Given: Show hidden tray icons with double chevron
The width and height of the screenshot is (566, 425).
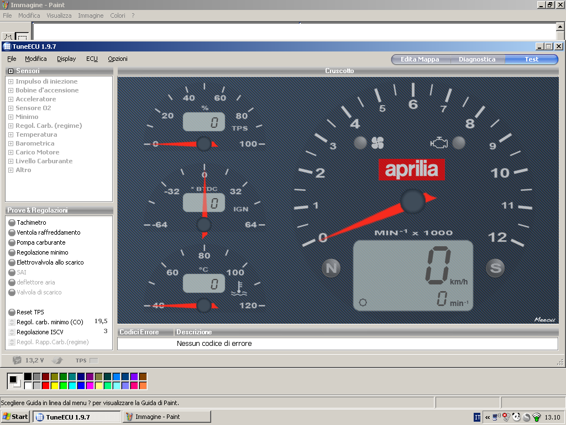Looking at the screenshot, I should pyautogui.click(x=488, y=417).
